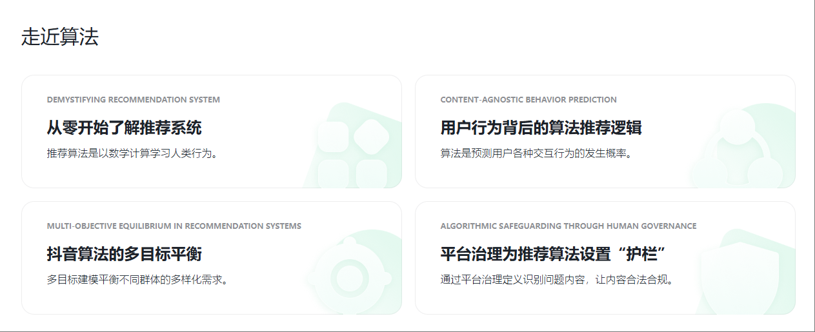
Task: Open the 平台治理为推荐算法设置"护栏" title
Action: click(x=553, y=254)
